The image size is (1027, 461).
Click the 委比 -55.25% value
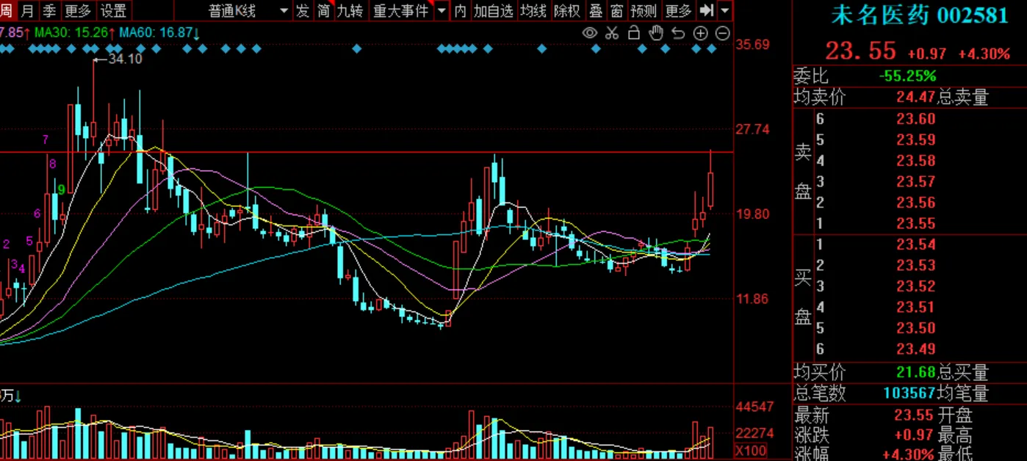(x=908, y=76)
